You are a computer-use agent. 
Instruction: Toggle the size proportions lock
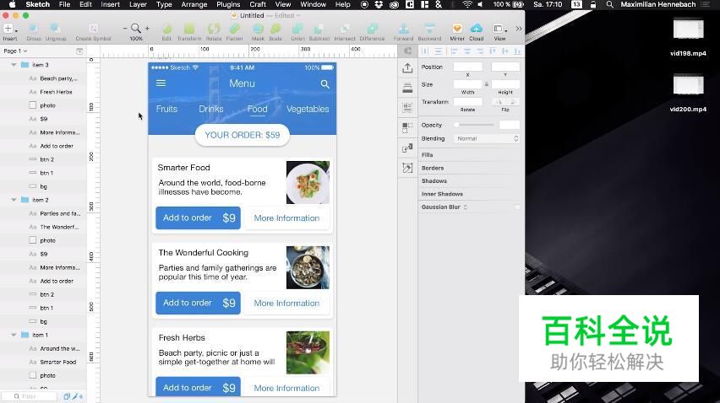(x=487, y=84)
